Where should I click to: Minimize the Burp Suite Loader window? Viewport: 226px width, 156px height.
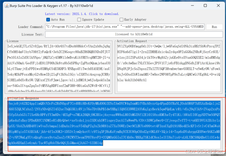point(192,6)
